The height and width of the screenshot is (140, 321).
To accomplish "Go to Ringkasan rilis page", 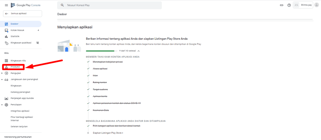I will pos(18,61).
